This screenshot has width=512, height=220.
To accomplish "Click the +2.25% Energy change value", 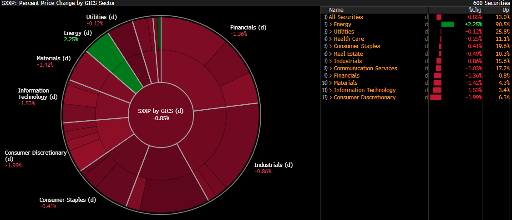I will tap(473, 24).
